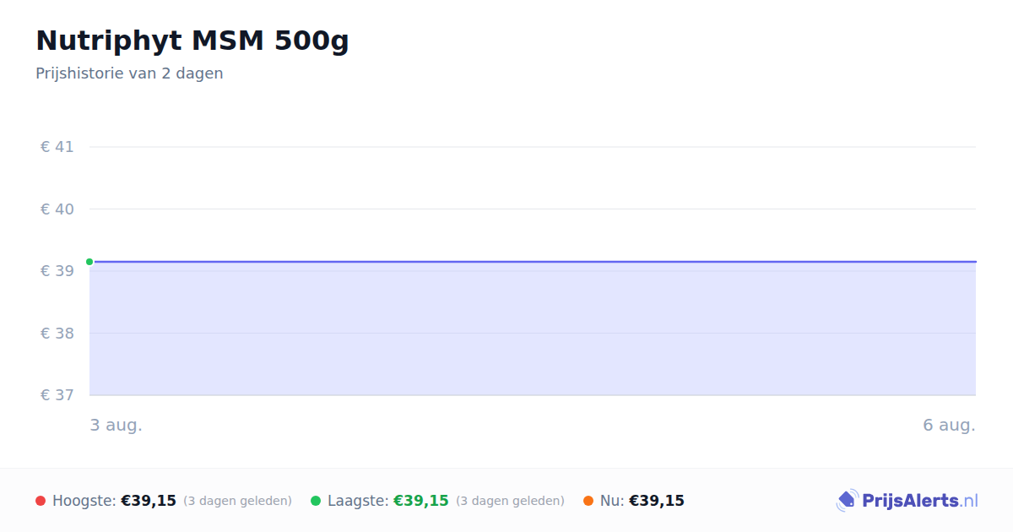Click the 6 aug. date label
This screenshot has width=1013, height=532.
(949, 426)
